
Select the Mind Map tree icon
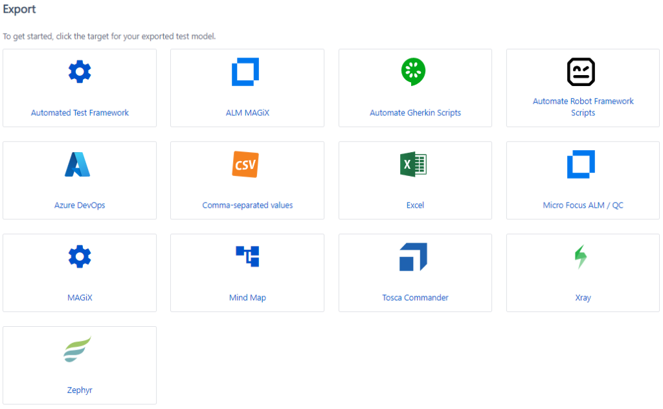point(247,256)
